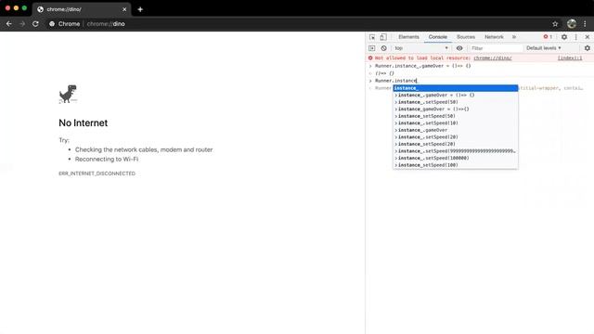The height and width of the screenshot is (334, 594).
Task: Choose suggestion 'instance_gameOver = ()=>{}'
Action: [x=456, y=109]
